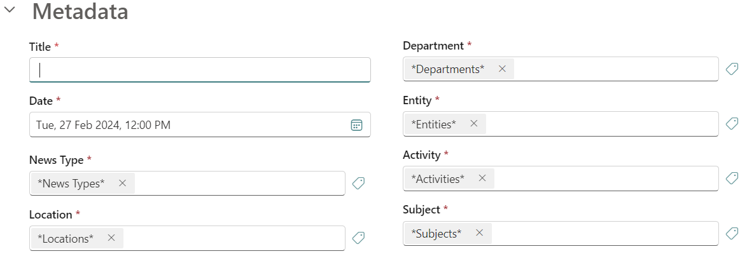
Task: Click into the Title text field
Action: pyautogui.click(x=200, y=70)
